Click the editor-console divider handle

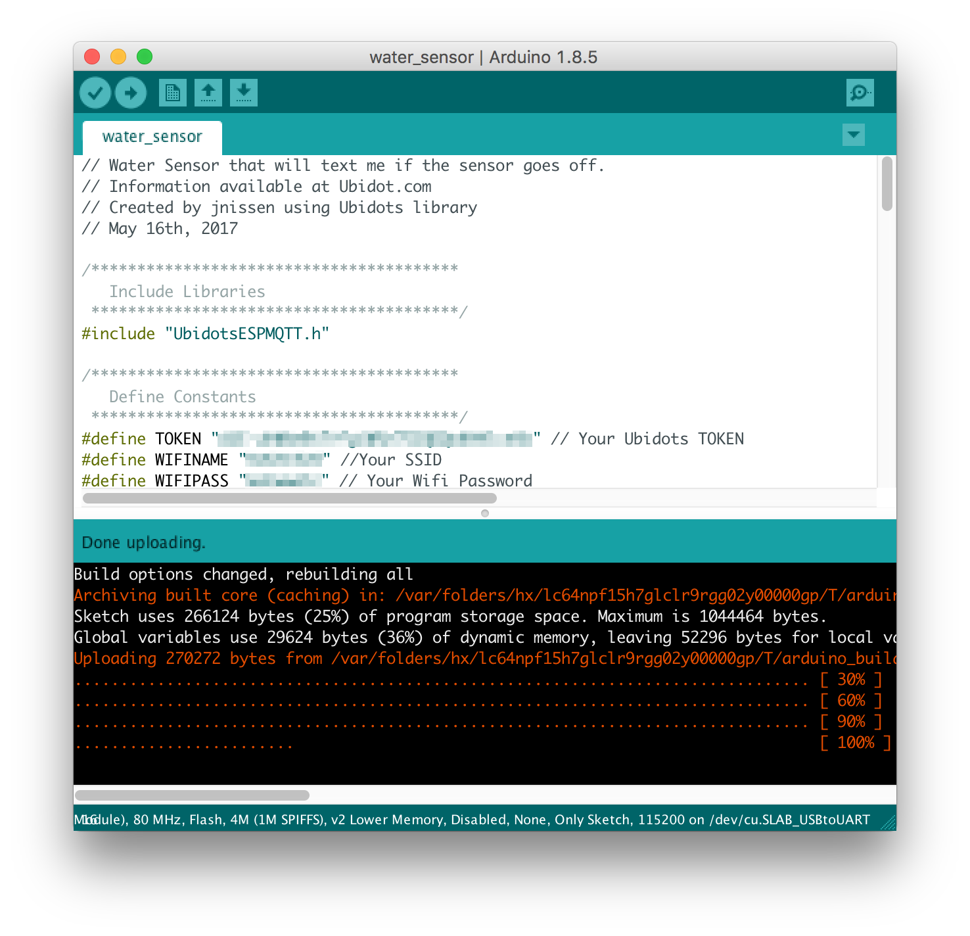coord(485,513)
